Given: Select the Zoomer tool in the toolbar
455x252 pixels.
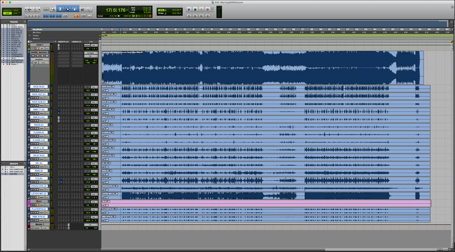Looking at the screenshot, I should coord(52,9).
